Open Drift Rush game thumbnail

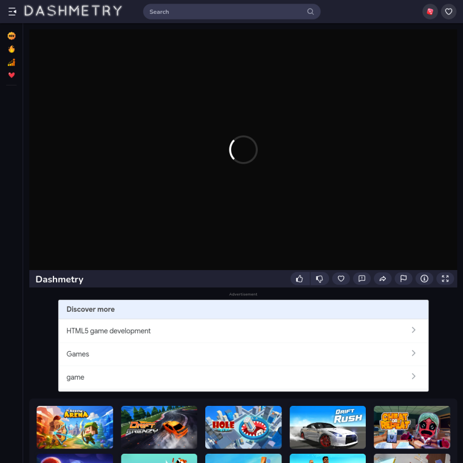pyautogui.click(x=328, y=428)
